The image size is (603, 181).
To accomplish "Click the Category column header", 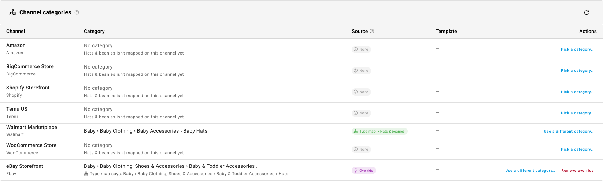I will click(94, 31).
